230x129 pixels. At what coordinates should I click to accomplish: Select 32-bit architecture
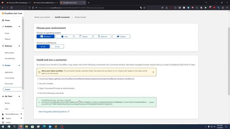click(x=57, y=47)
